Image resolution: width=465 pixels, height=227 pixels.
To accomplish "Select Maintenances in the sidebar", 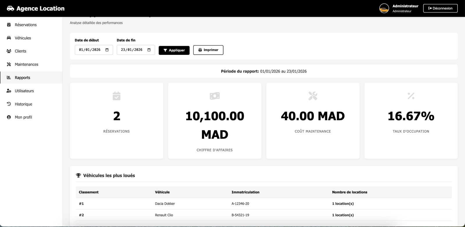I will tap(31, 64).
